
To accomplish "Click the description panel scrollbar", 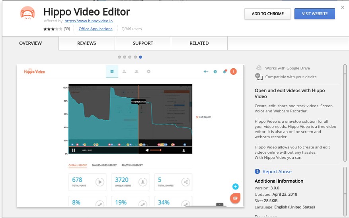I will pyautogui.click(x=345, y=113).
